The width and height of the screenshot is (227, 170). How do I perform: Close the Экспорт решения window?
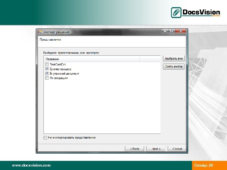click(180, 31)
